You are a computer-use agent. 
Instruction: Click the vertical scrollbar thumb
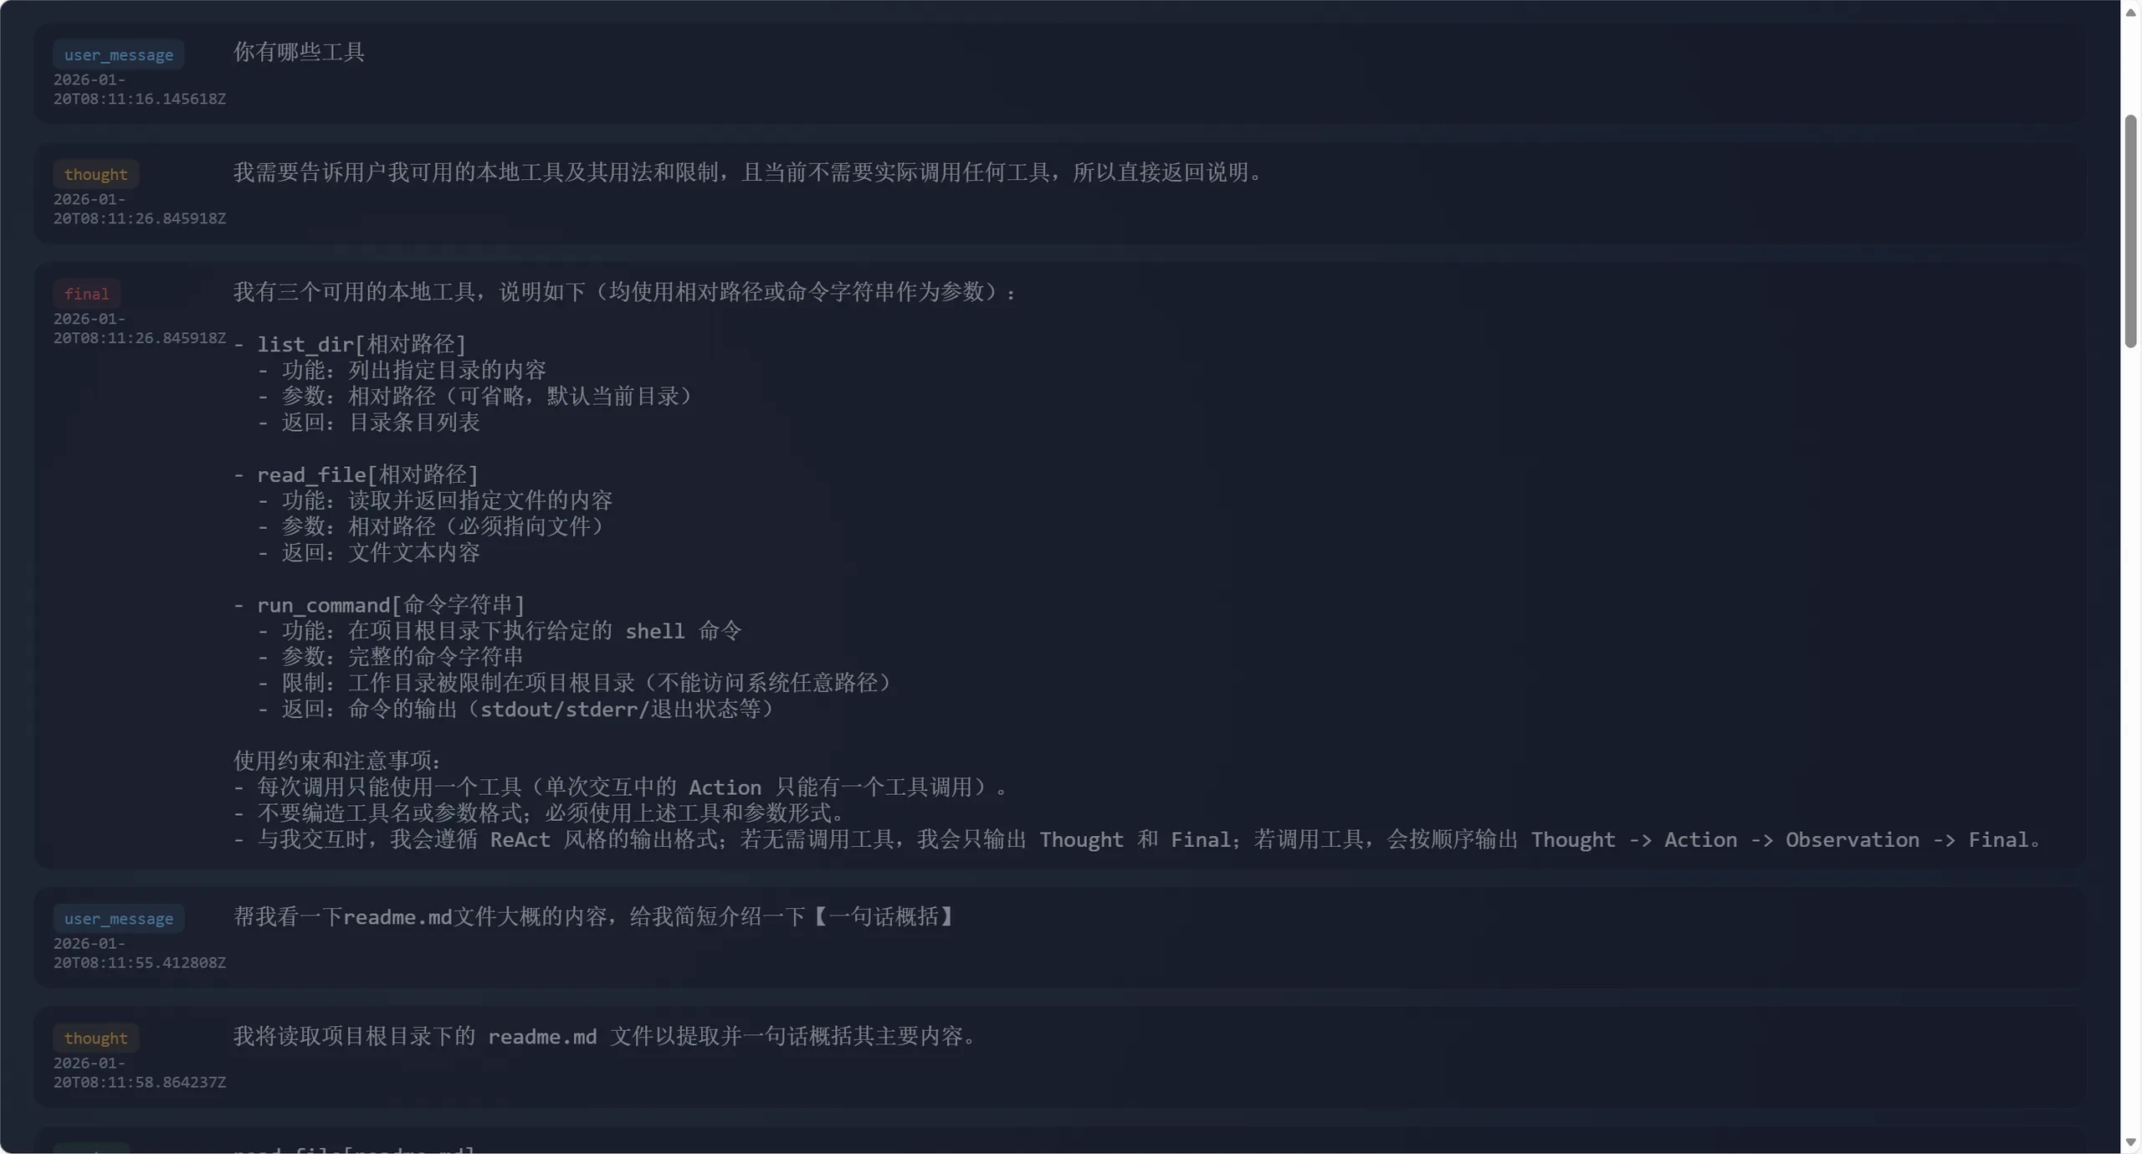(x=2130, y=232)
